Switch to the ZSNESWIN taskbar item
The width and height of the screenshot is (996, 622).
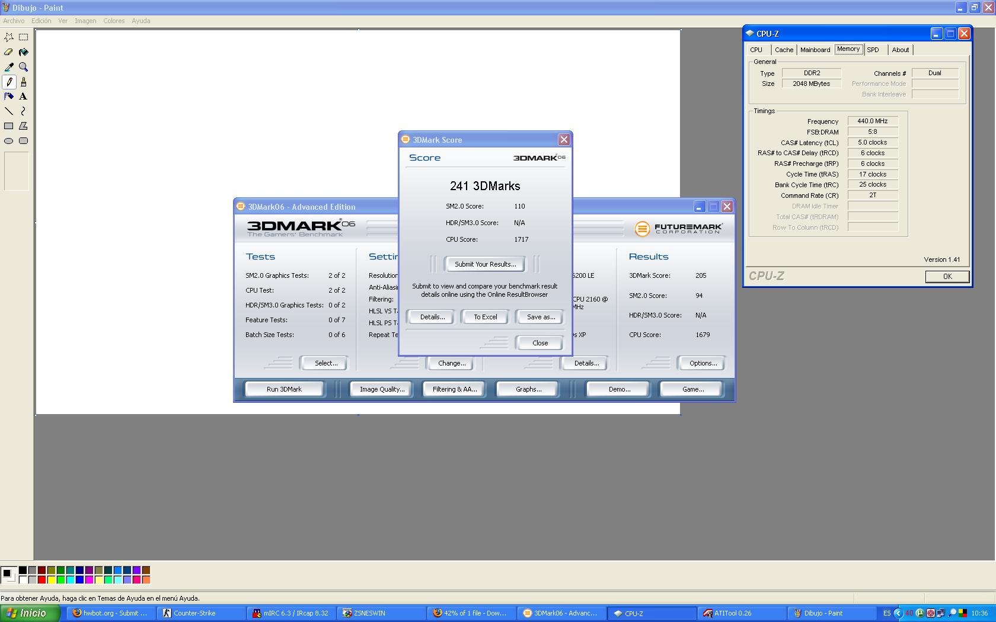(381, 613)
